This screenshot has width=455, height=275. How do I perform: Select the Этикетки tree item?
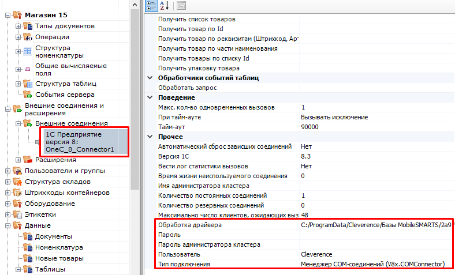pos(40,214)
